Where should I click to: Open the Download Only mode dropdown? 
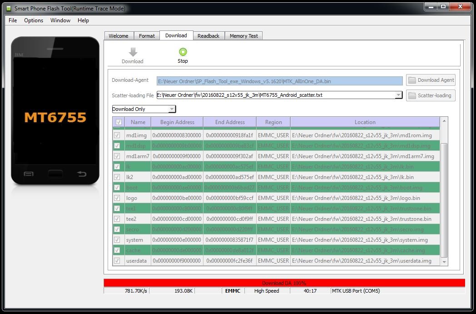coord(144,109)
